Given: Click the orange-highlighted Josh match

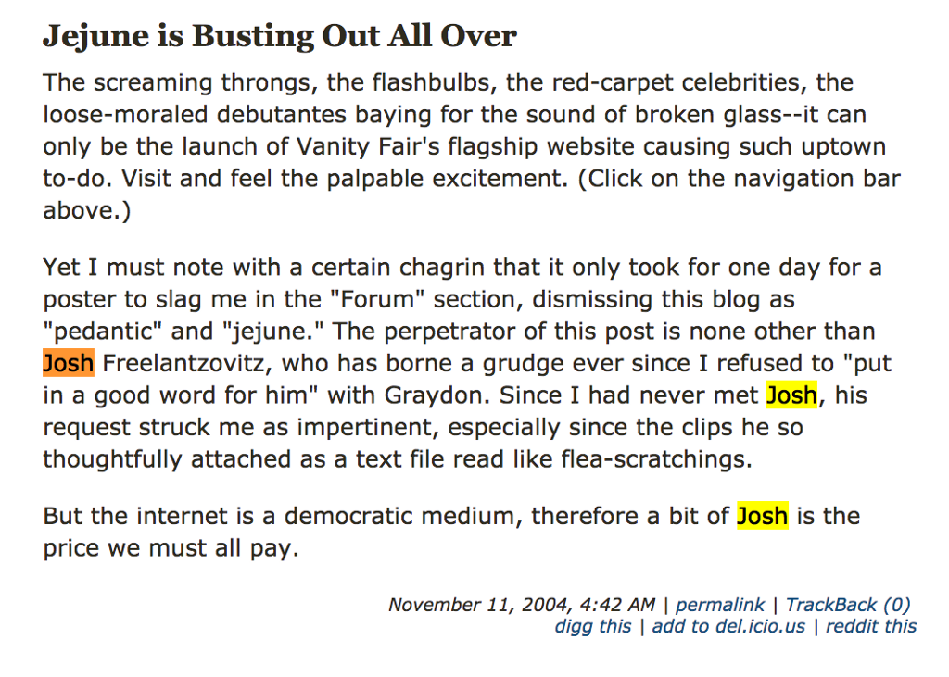Looking at the screenshot, I should (x=69, y=363).
